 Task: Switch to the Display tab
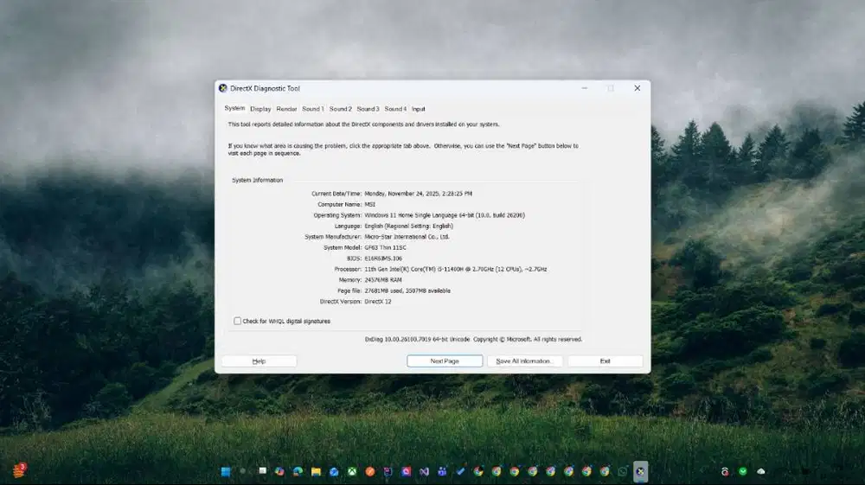click(x=260, y=109)
